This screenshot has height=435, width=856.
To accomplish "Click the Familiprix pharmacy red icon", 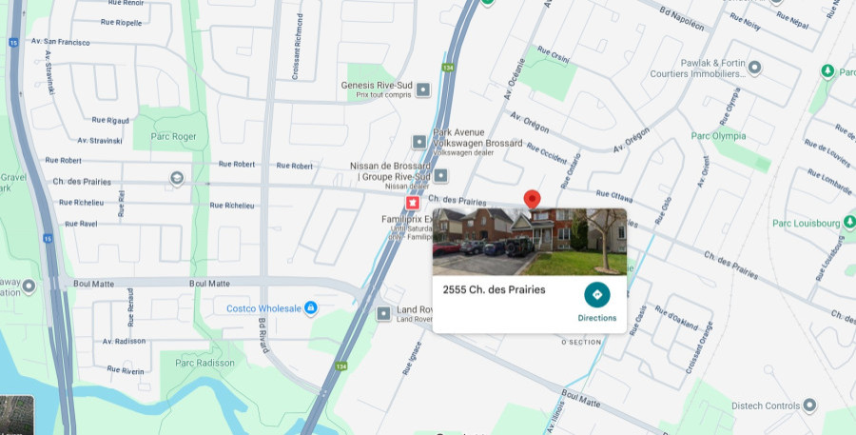I will coord(413,204).
